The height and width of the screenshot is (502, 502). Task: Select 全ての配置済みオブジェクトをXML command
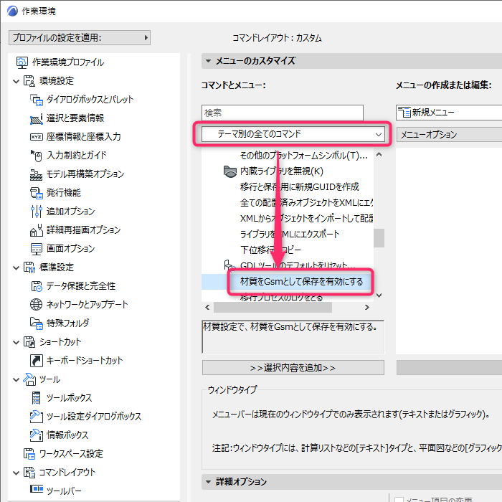point(306,203)
